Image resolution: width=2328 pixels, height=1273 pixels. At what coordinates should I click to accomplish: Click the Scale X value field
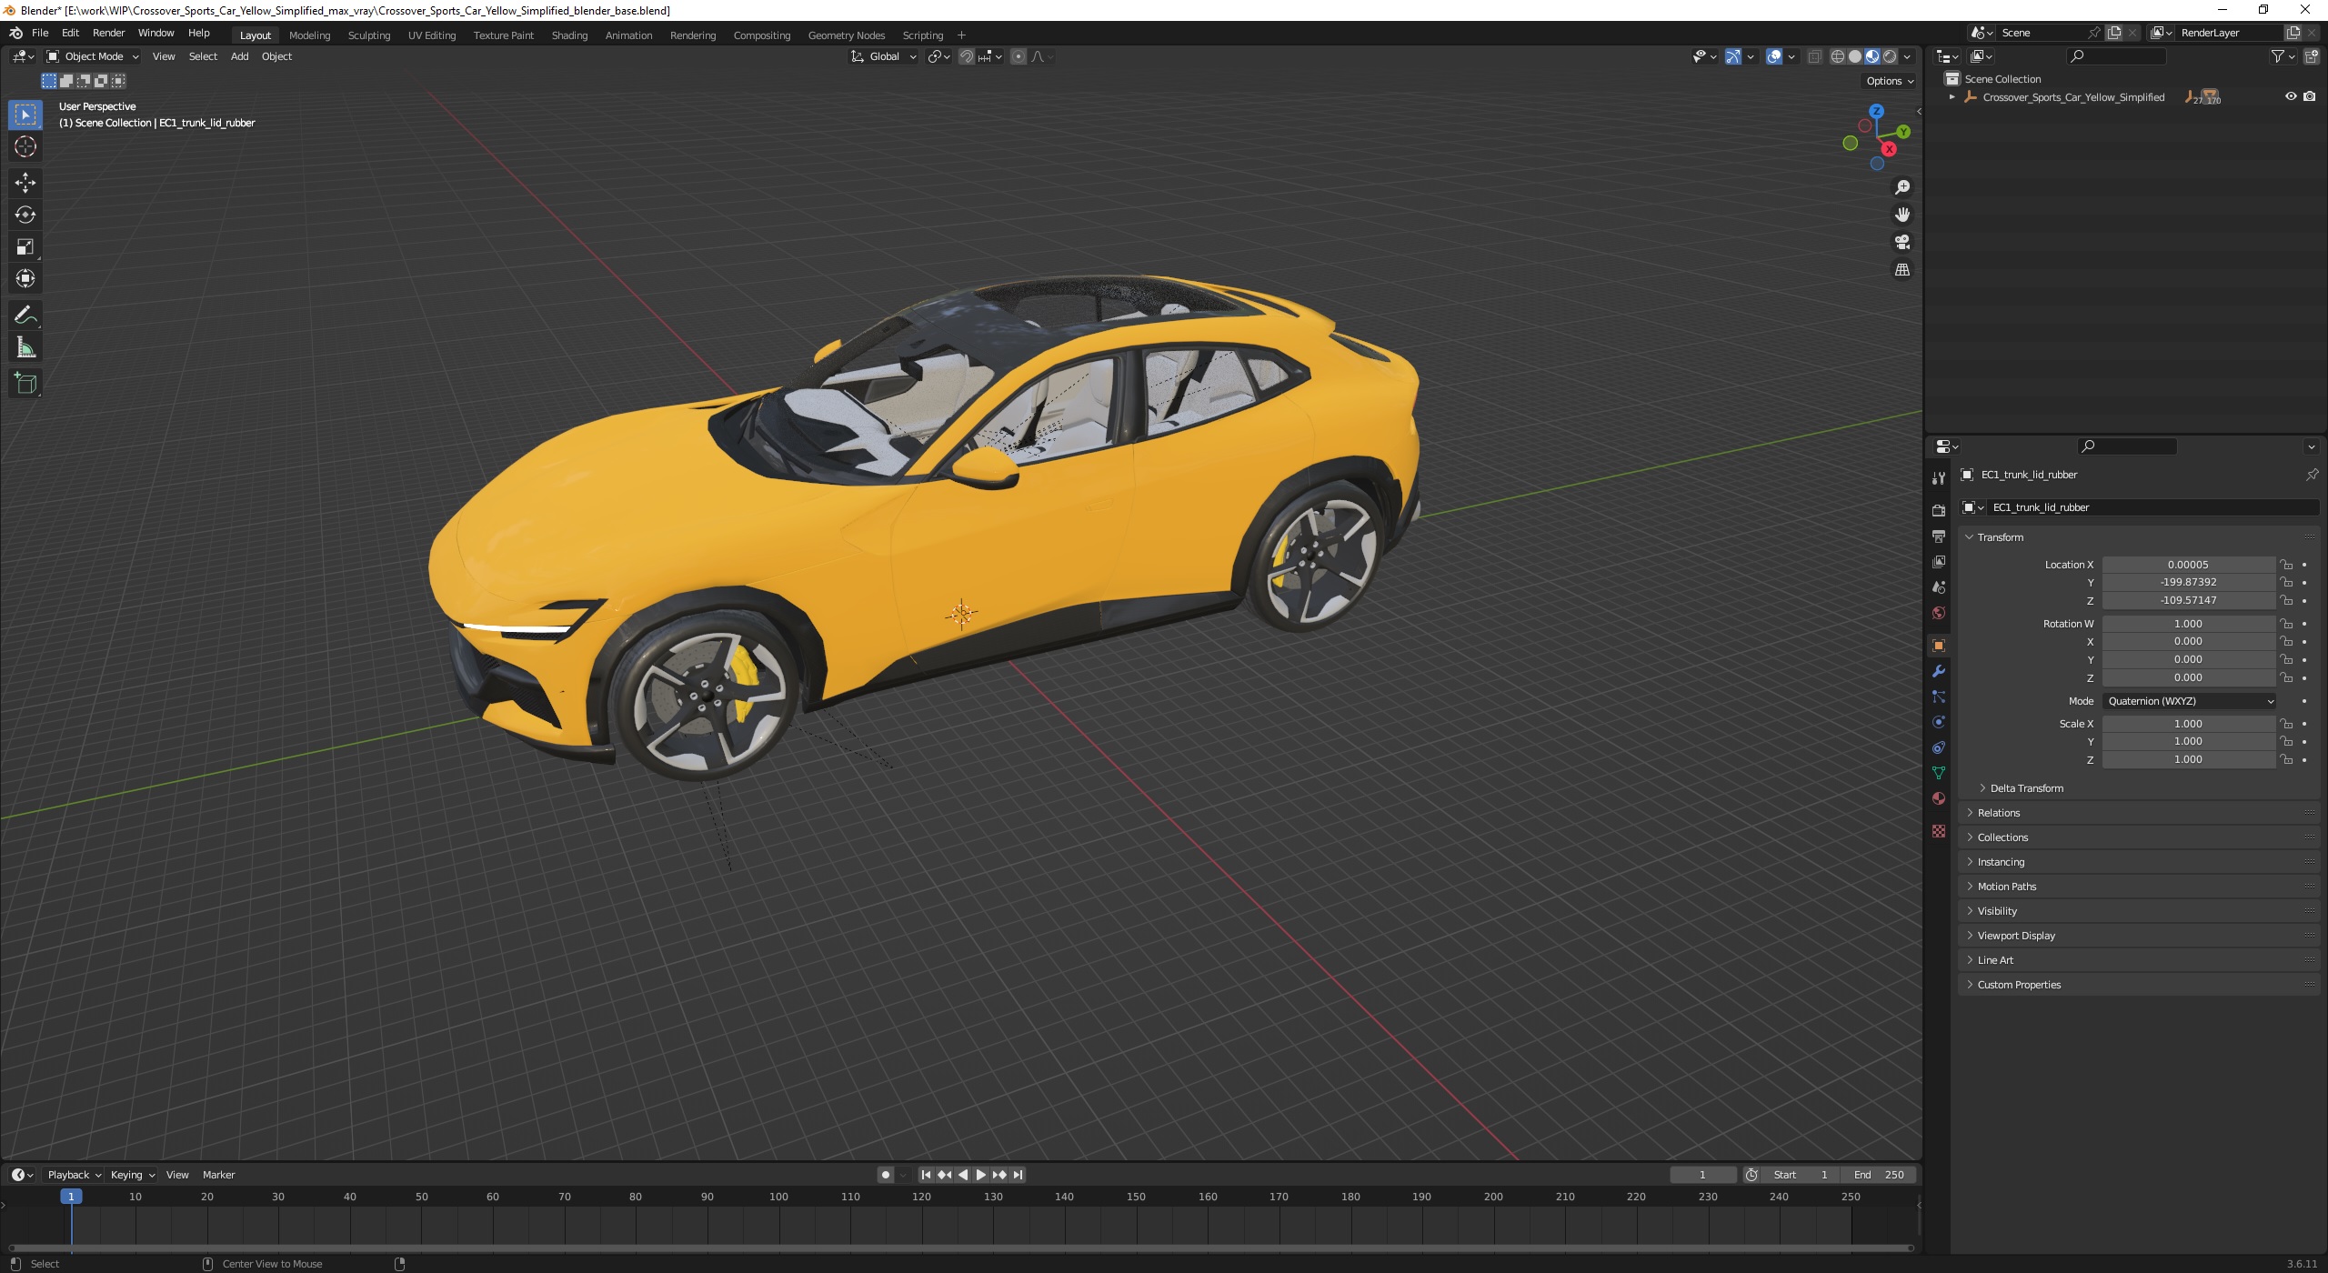[2187, 724]
